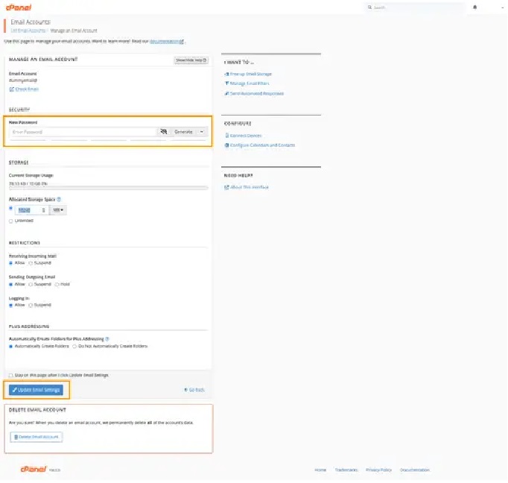Toggle password visibility eye icon
508x483 pixels.
point(163,132)
